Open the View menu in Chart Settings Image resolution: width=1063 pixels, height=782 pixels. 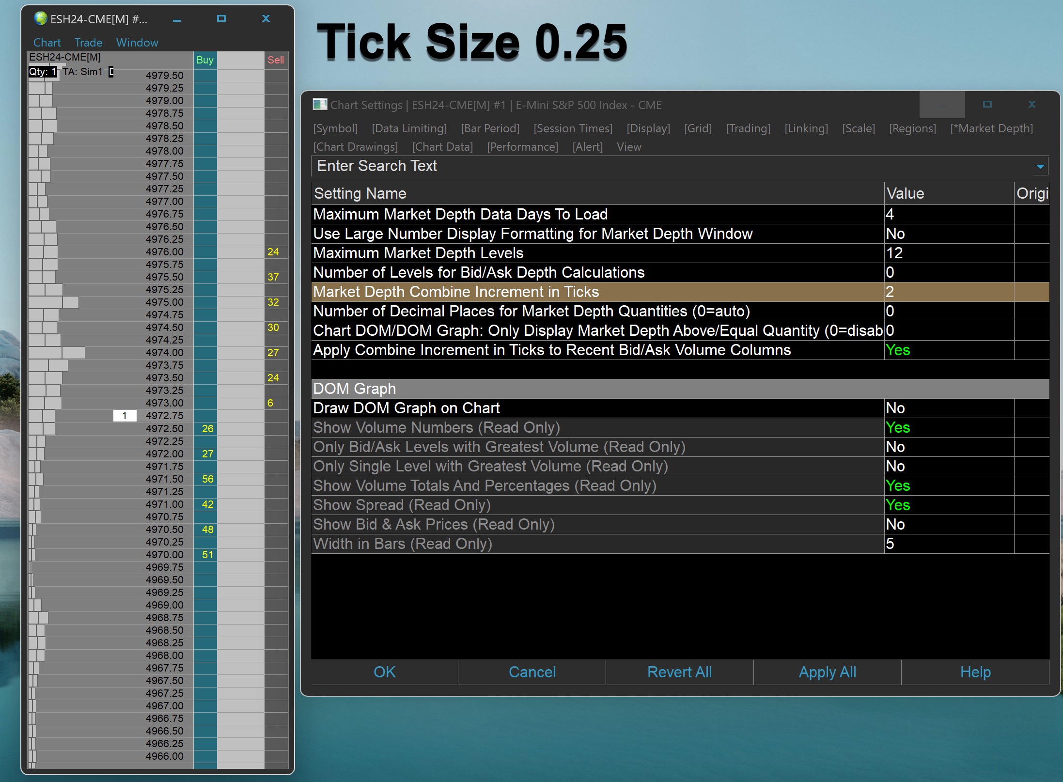pyautogui.click(x=628, y=147)
